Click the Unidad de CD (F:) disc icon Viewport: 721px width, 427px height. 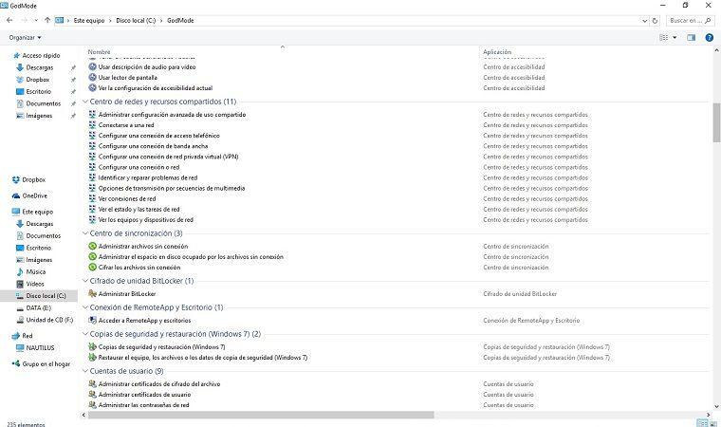pyautogui.click(x=20, y=320)
